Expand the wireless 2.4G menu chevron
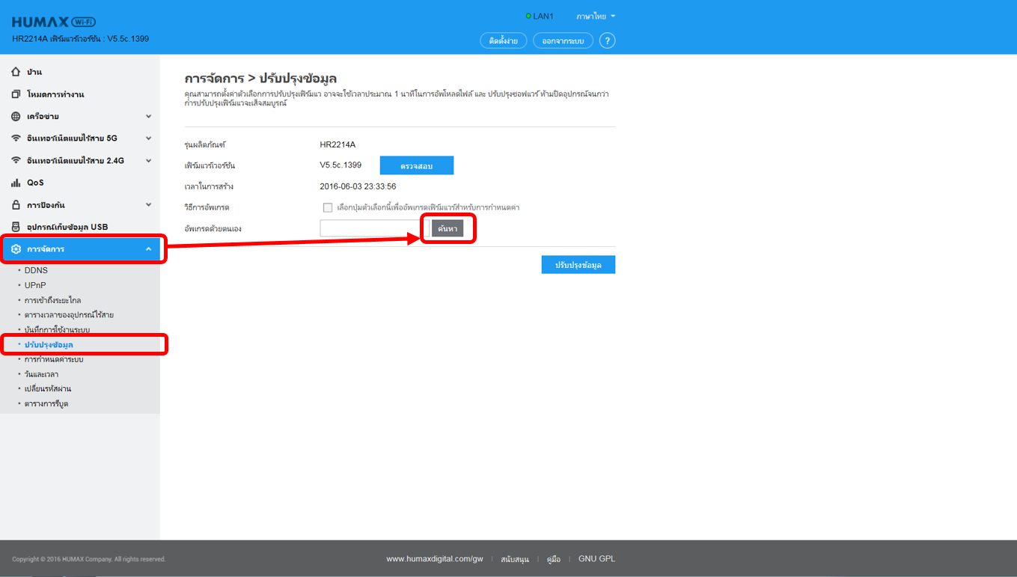 (x=148, y=161)
